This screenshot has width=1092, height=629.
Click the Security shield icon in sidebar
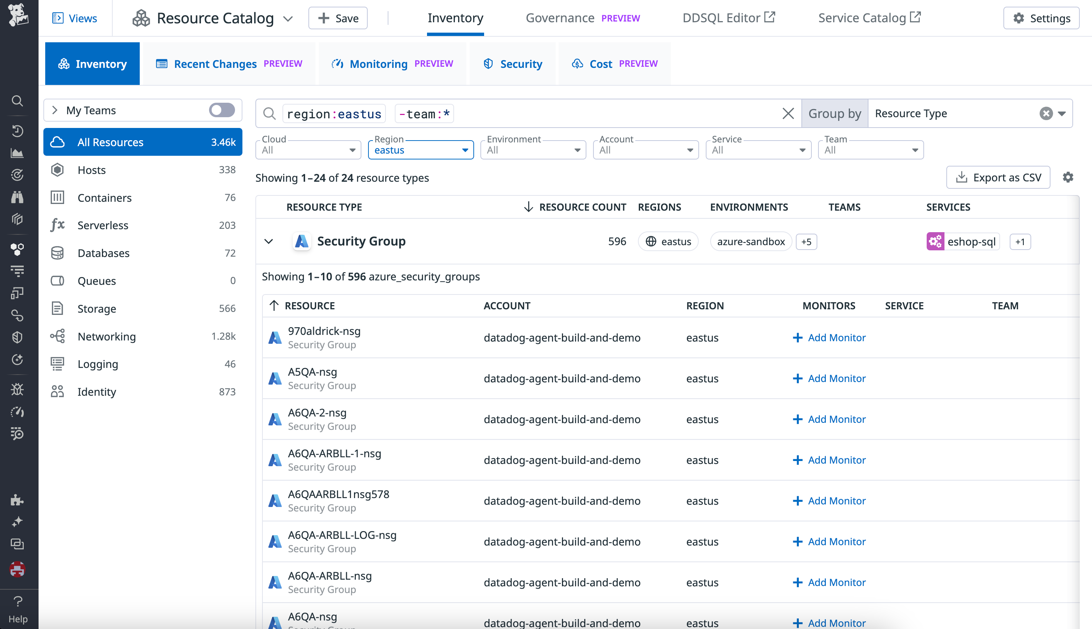(17, 337)
